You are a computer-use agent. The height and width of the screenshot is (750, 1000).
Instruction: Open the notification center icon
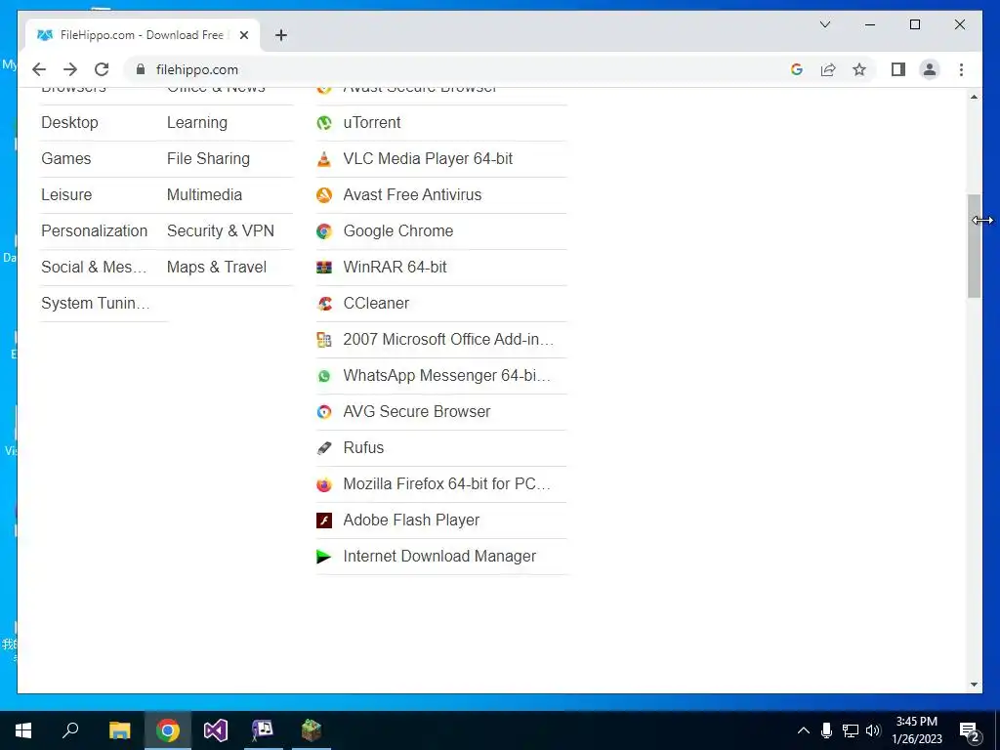(x=970, y=731)
